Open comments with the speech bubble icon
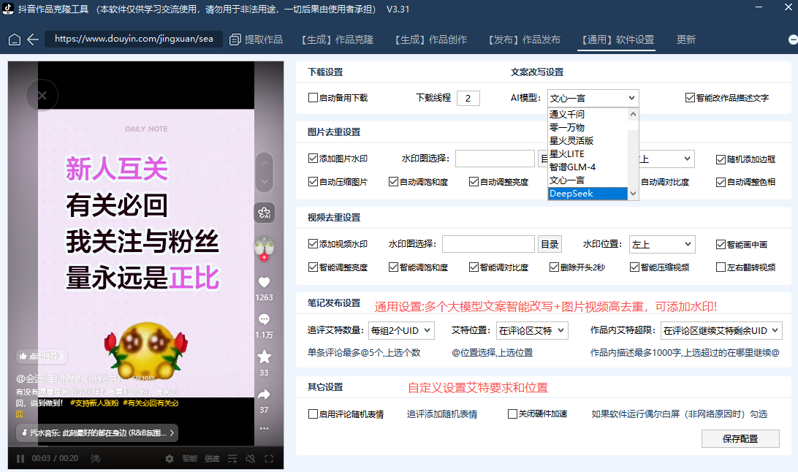Image resolution: width=798 pixels, height=472 pixels. coord(264,319)
